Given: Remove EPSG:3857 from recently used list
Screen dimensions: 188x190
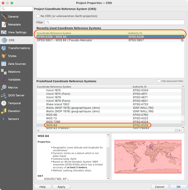Looking at the screenshot, I should [182, 40].
